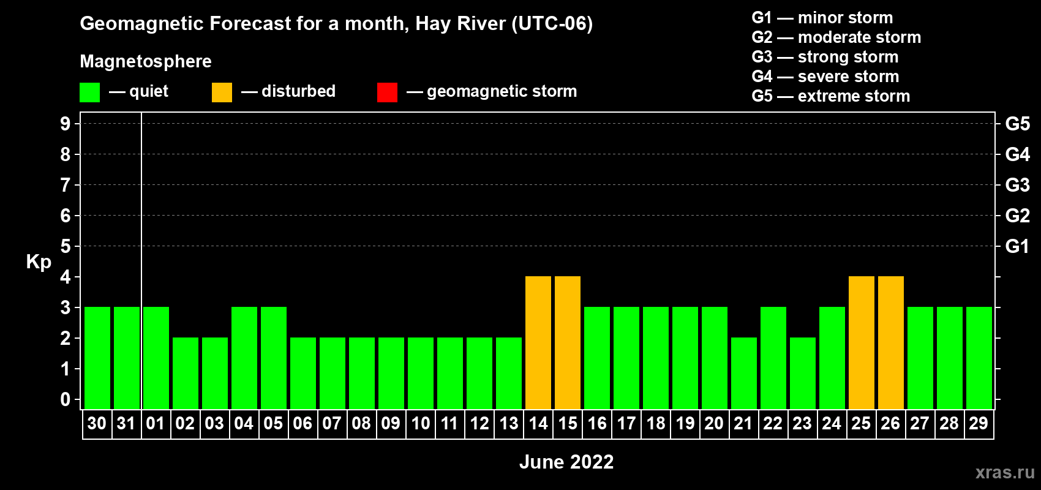Click the green bar for day 01
This screenshot has height=490, width=1041.
coord(156,358)
